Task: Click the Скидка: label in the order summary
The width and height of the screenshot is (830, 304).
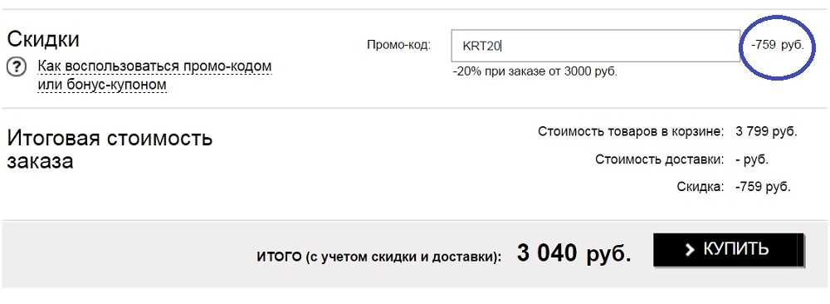Action: (700, 186)
